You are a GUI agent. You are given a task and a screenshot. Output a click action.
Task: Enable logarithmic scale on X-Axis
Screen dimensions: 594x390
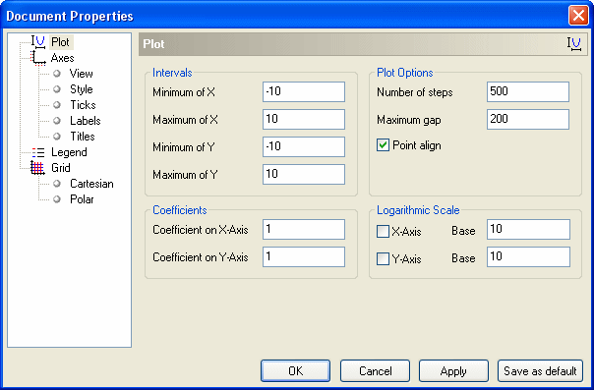tap(383, 231)
